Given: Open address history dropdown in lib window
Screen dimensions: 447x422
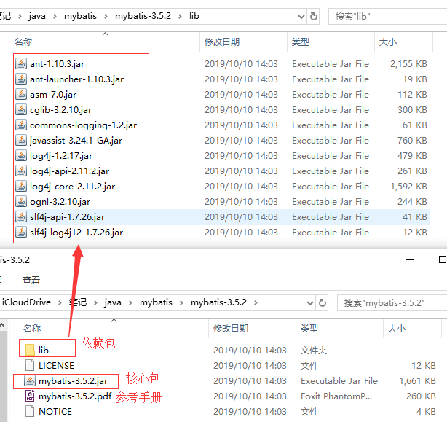Looking at the screenshot, I should (301, 17).
